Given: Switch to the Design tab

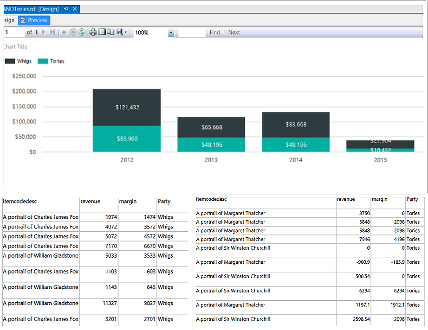Looking at the screenshot, I should [x=8, y=20].
